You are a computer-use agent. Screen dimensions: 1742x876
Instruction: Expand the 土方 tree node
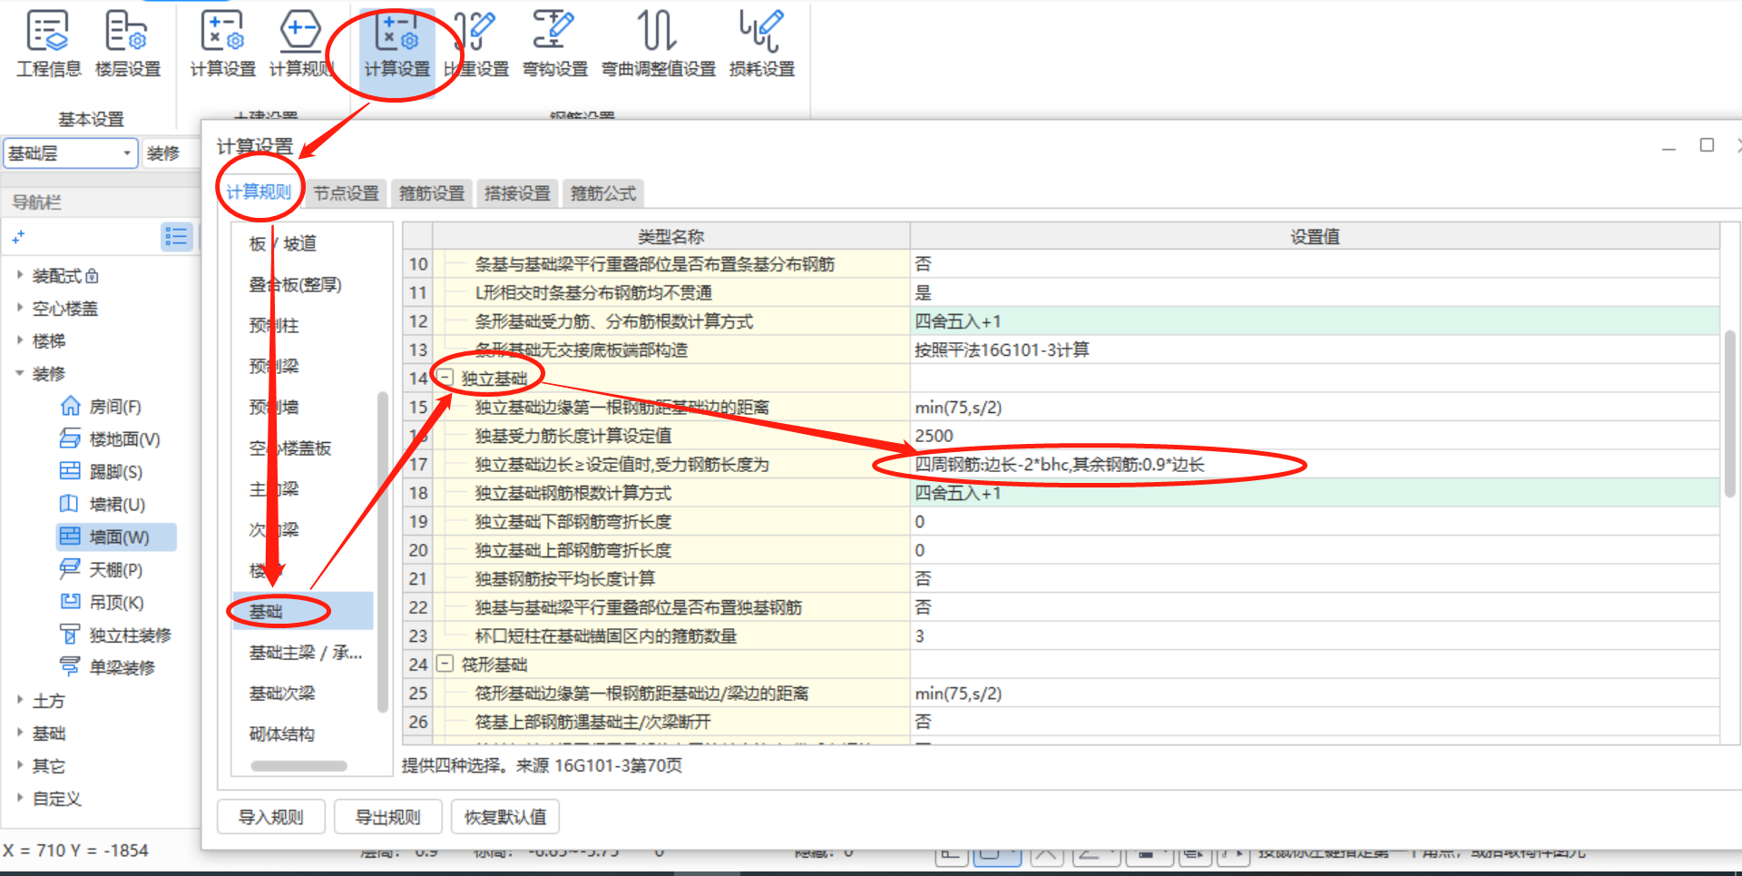[x=19, y=699]
